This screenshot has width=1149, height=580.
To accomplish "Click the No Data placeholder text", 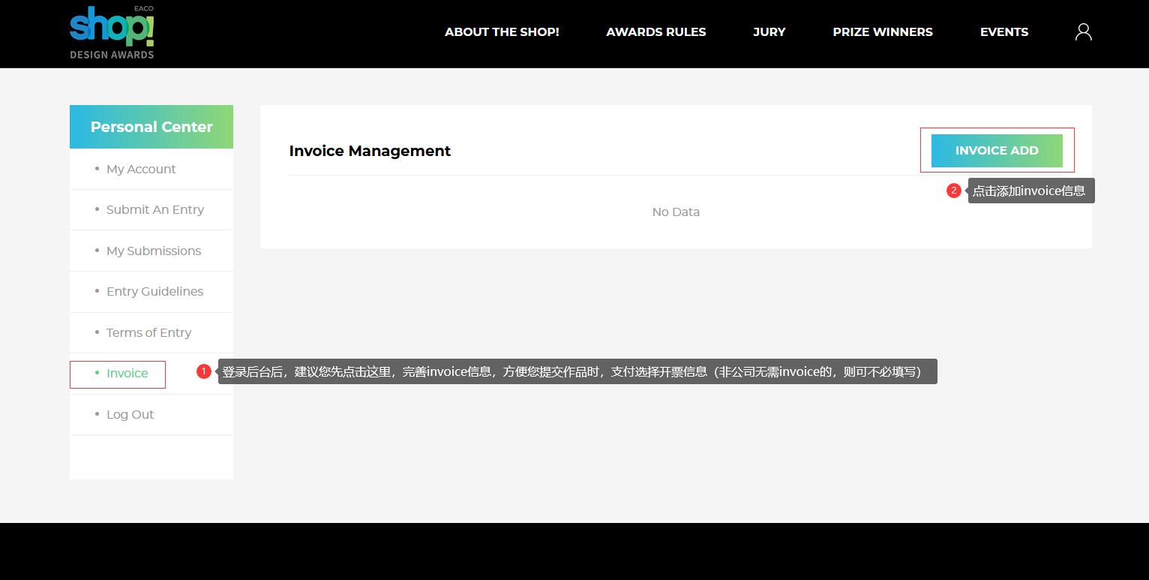I will coord(676,212).
